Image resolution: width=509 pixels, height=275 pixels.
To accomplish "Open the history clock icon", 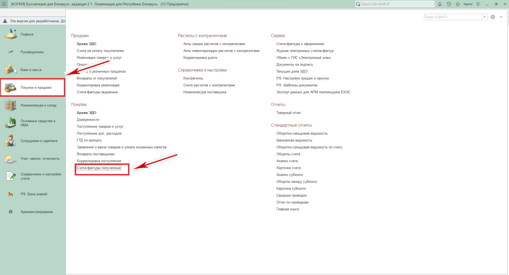I will 448,4.
